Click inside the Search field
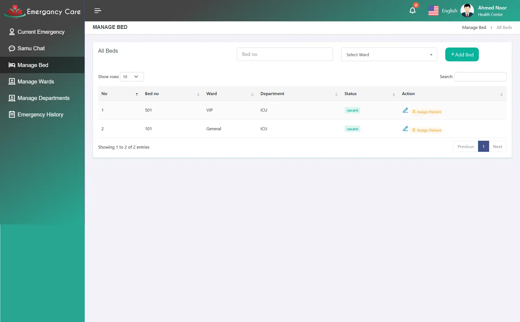 480,76
